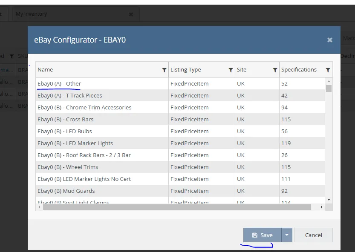Filter the Site column
This screenshot has height=252, width=355.
coord(275,70)
